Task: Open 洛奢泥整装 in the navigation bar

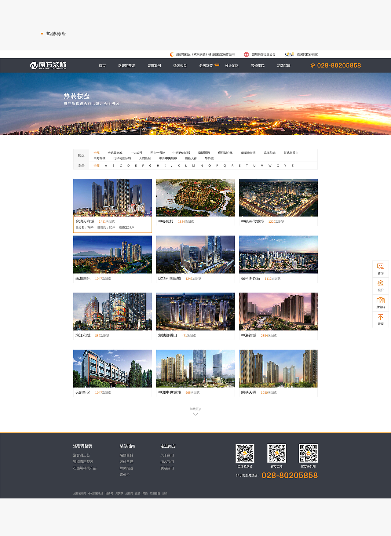Action: (x=126, y=66)
